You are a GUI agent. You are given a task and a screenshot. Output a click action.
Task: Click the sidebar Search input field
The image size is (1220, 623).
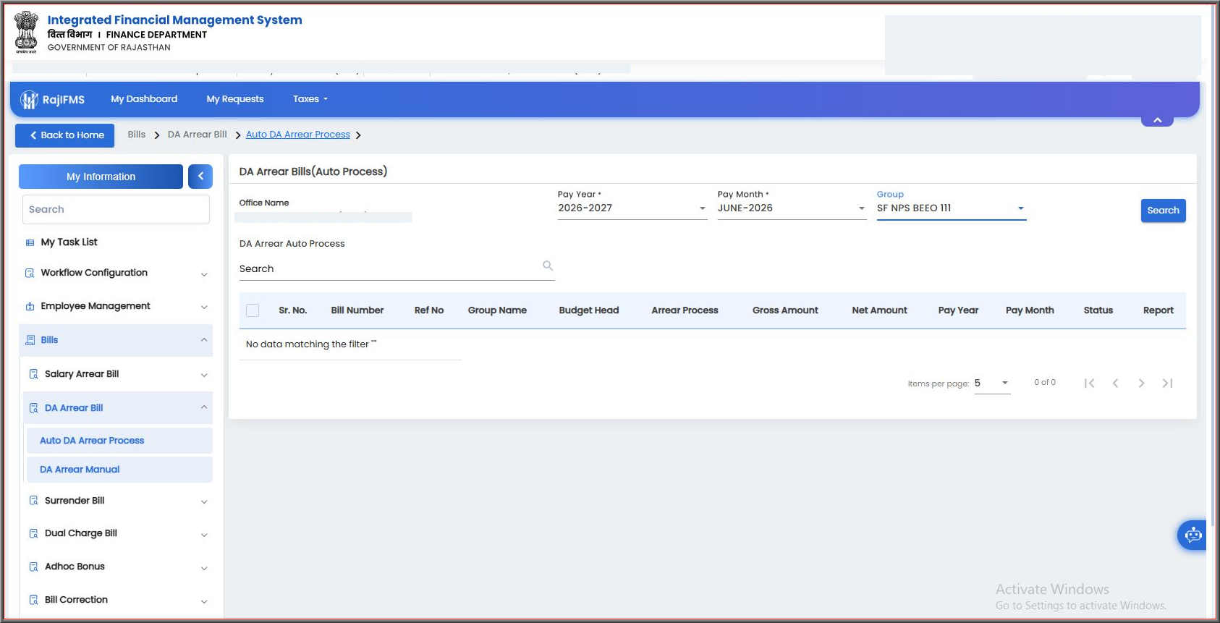click(116, 209)
